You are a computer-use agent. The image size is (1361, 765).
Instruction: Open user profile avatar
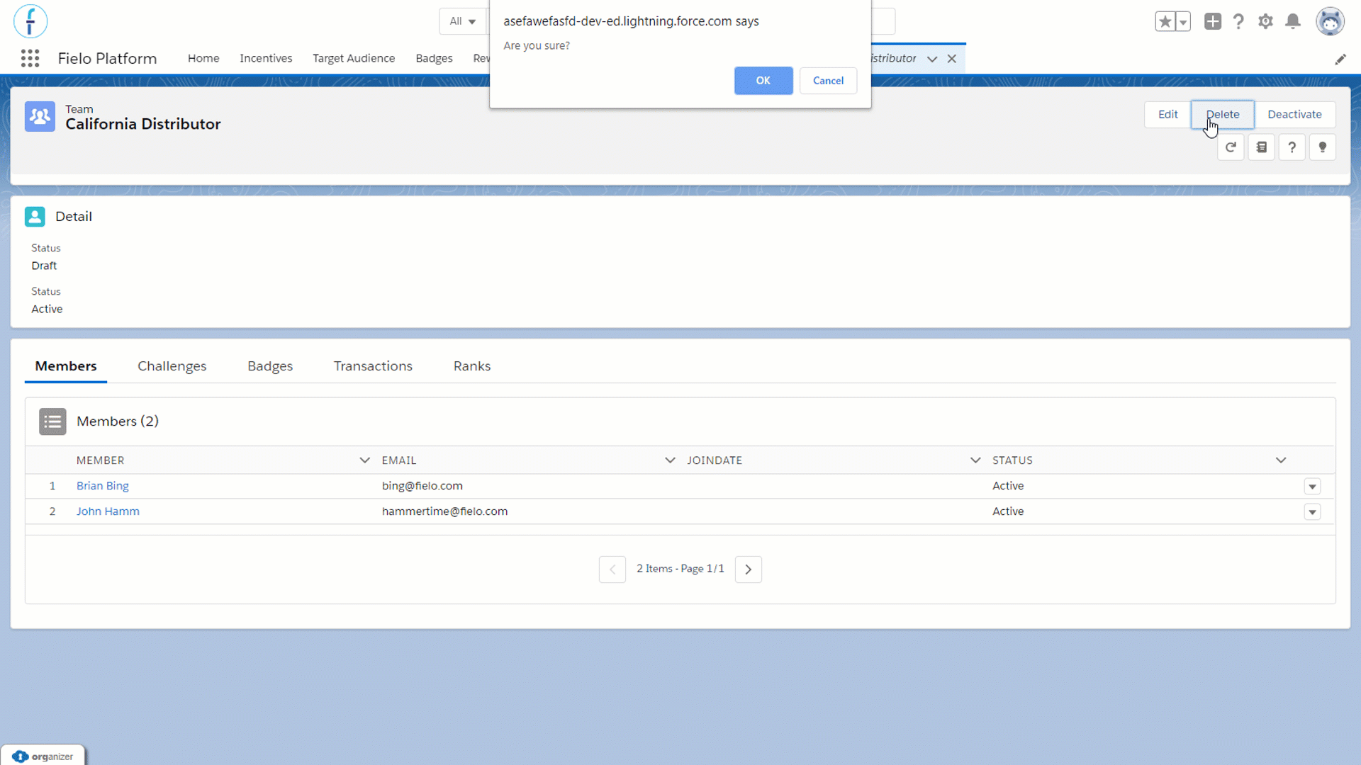[x=1330, y=21]
